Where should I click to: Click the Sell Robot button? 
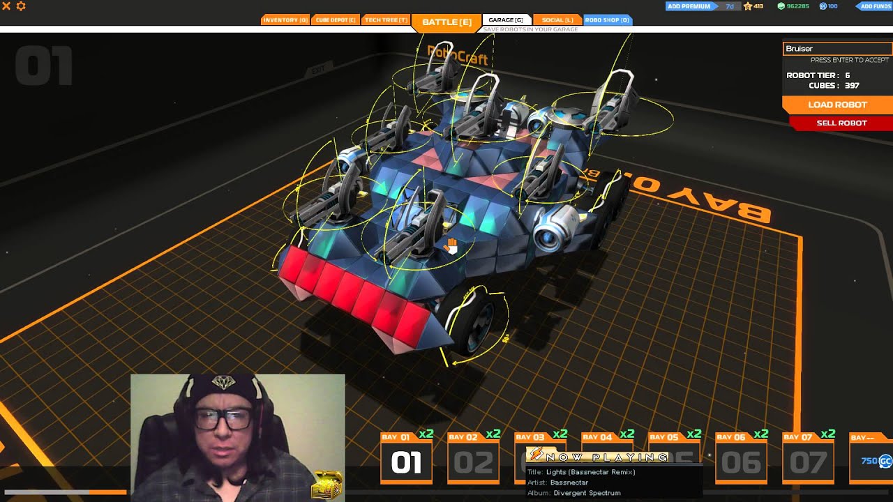click(841, 123)
